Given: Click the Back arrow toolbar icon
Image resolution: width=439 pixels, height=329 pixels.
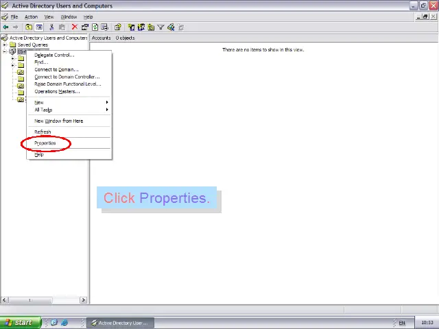Looking at the screenshot, I should [6, 27].
